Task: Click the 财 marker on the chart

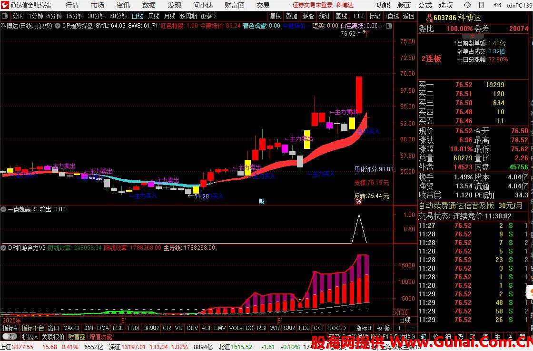Action: (x=262, y=202)
